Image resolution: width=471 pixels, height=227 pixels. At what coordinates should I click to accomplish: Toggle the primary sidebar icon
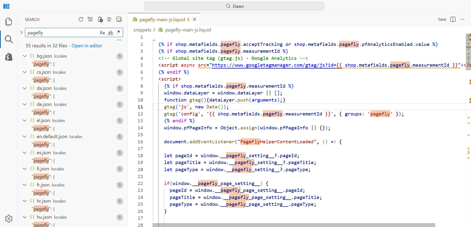pos(6,6)
